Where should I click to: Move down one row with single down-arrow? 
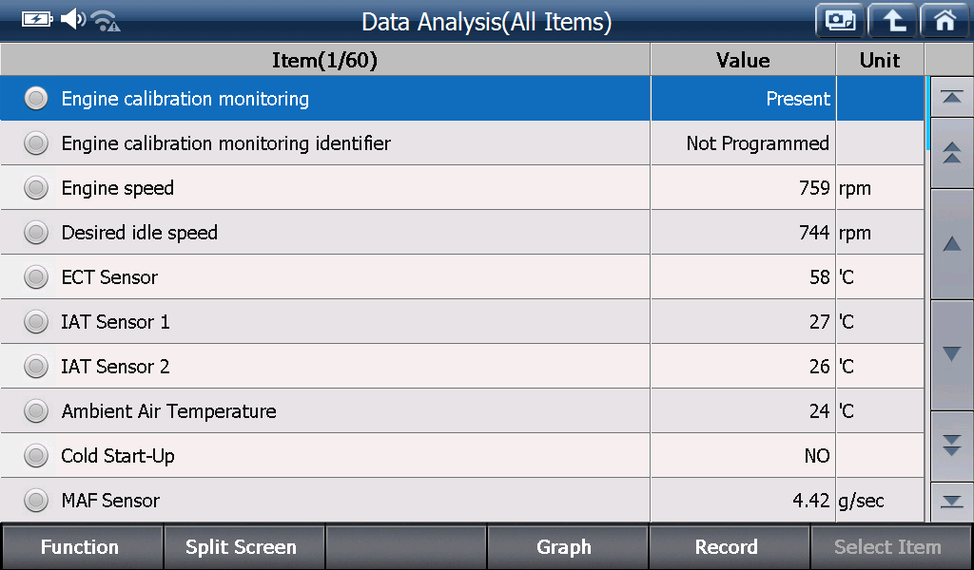tap(951, 354)
